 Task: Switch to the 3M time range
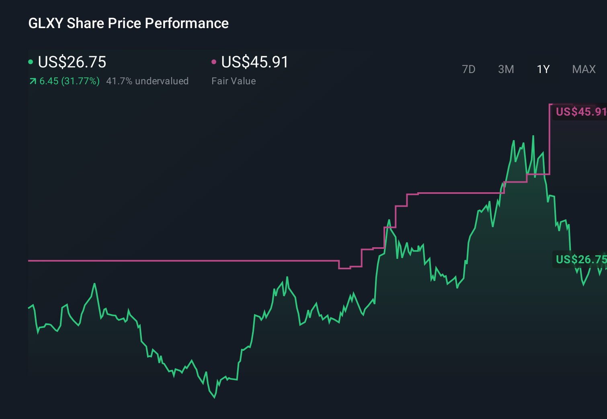tap(506, 69)
